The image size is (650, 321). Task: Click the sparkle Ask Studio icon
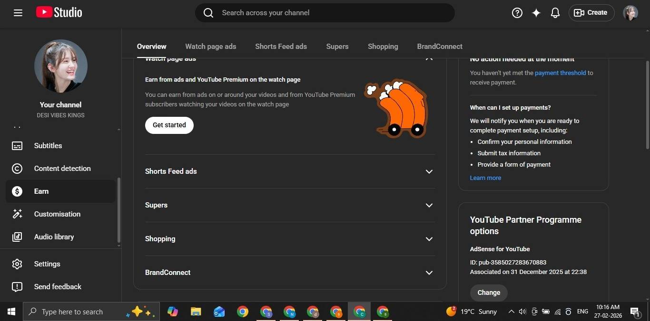[536, 13]
